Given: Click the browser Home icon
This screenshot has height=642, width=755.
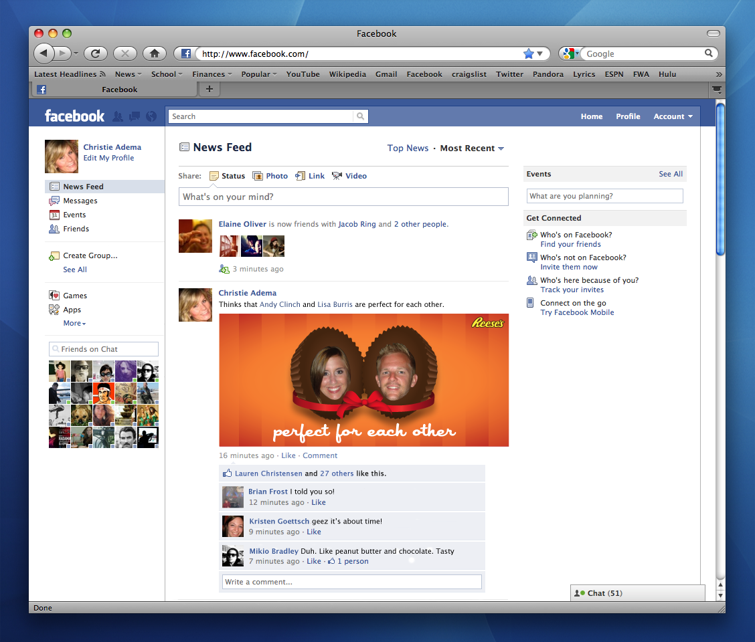Looking at the screenshot, I should coord(154,53).
